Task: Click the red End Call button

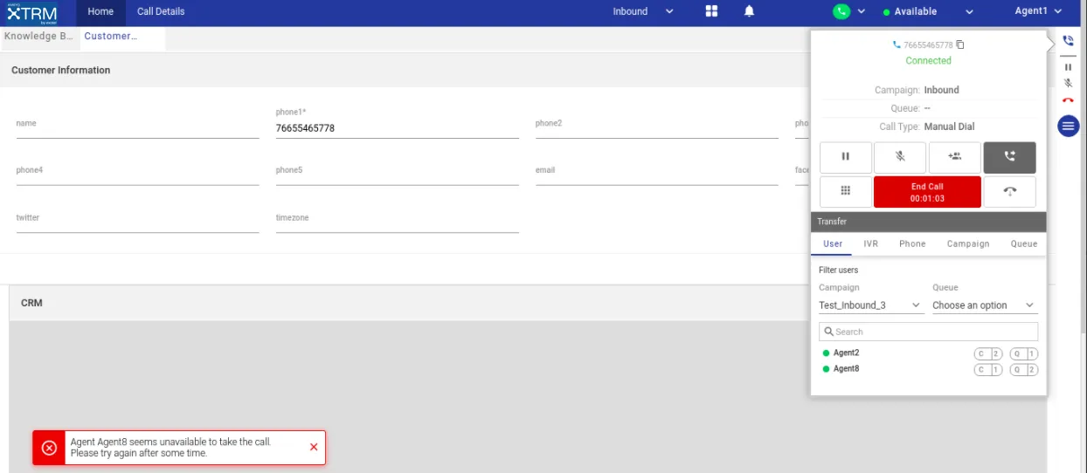Action: (927, 192)
